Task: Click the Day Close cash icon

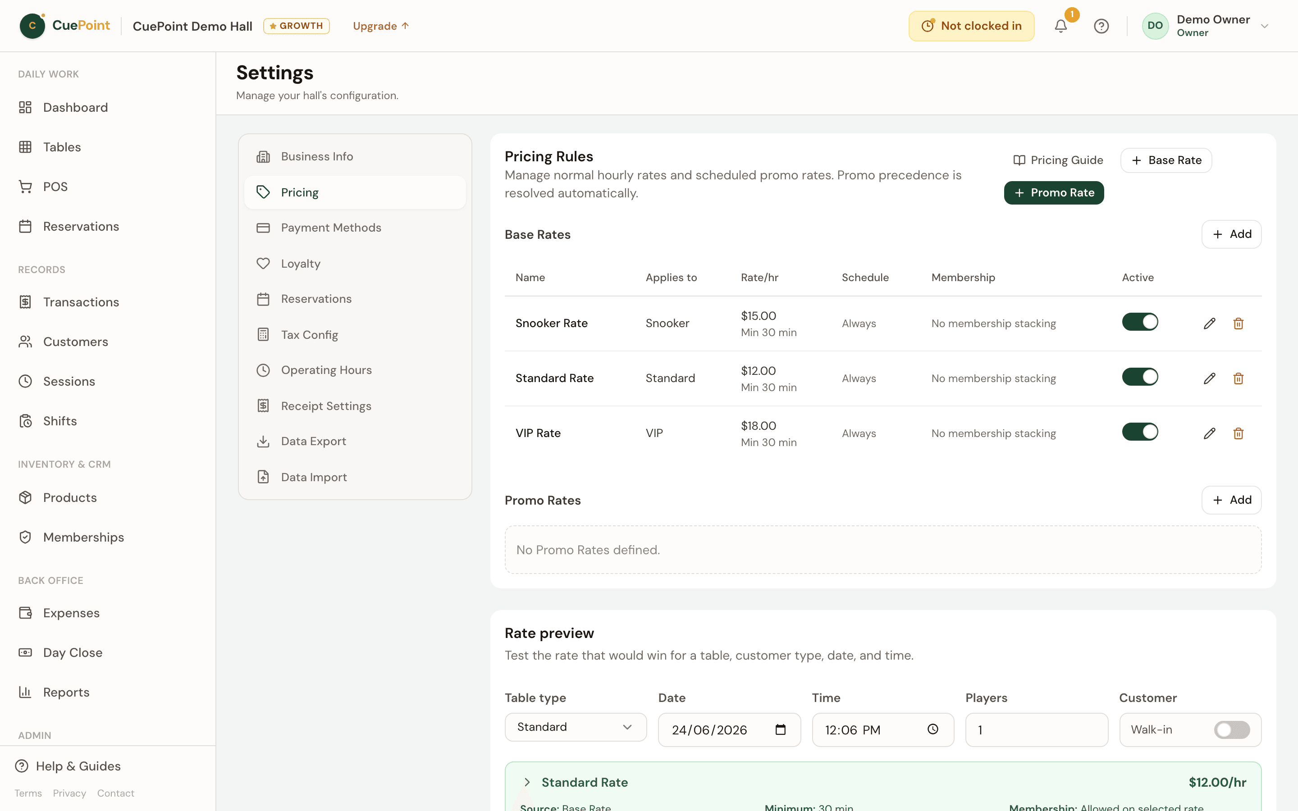Action: point(25,653)
